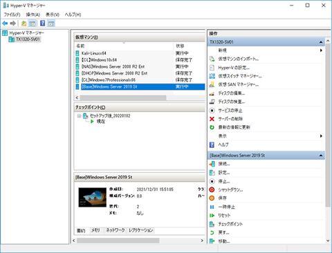
Task: Click the Forward arrow toolbar icon
Action: [13, 24]
